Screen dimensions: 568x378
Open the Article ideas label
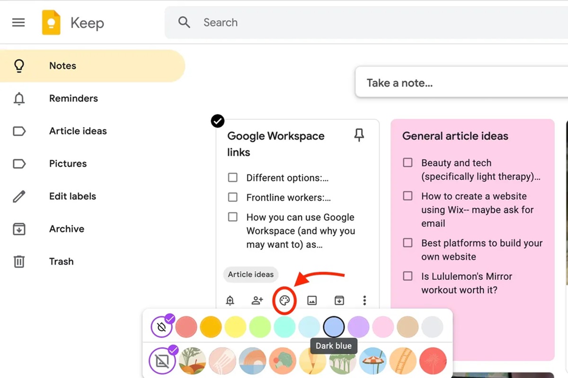[92, 131]
